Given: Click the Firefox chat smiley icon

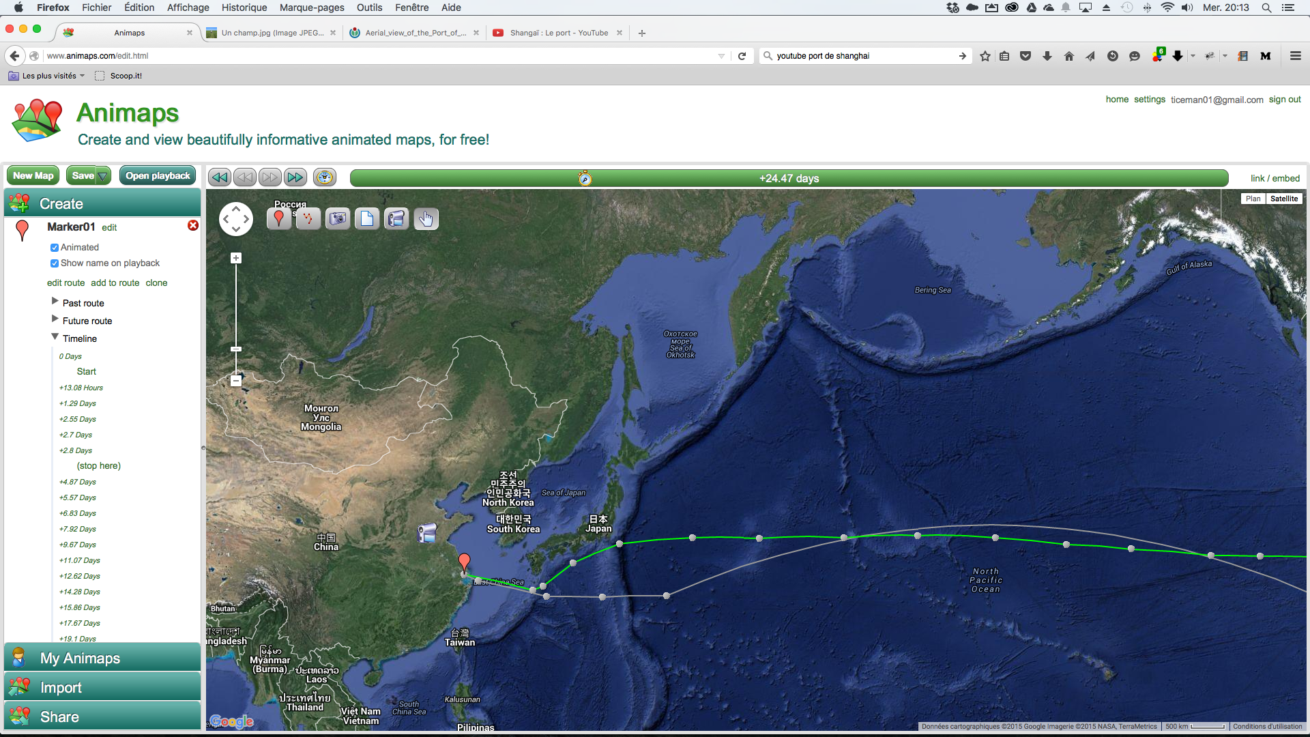Looking at the screenshot, I should [1134, 56].
